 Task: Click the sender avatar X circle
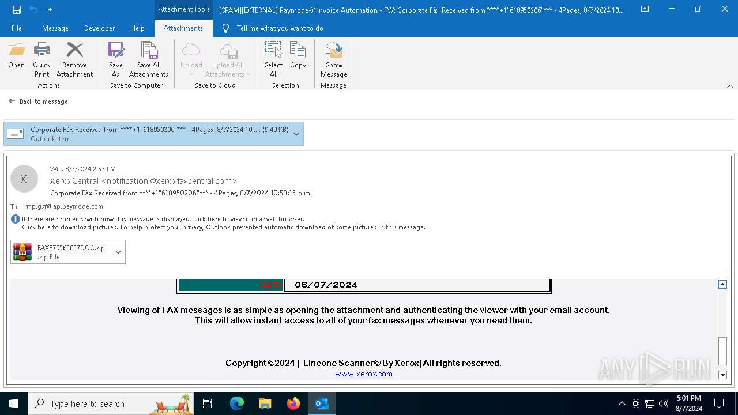click(x=24, y=179)
